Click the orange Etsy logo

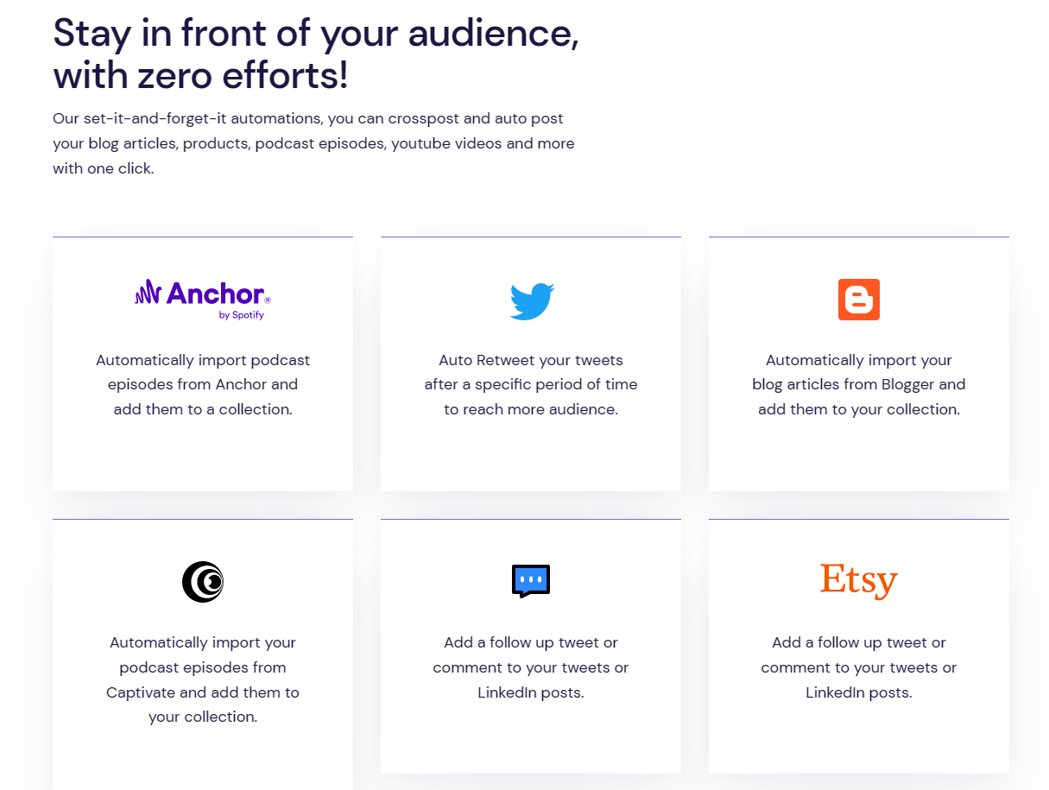pyautogui.click(x=859, y=580)
